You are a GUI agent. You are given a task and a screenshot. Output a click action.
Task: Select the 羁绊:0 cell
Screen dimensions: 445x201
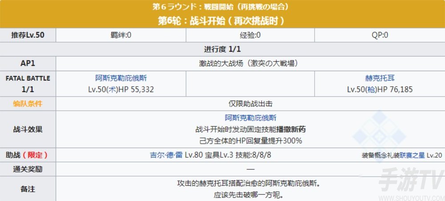pos(121,35)
